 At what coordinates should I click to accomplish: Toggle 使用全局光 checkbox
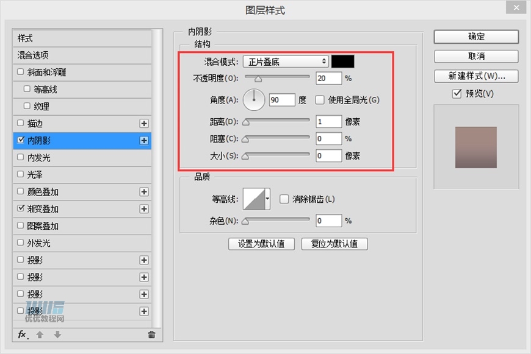[x=320, y=100]
